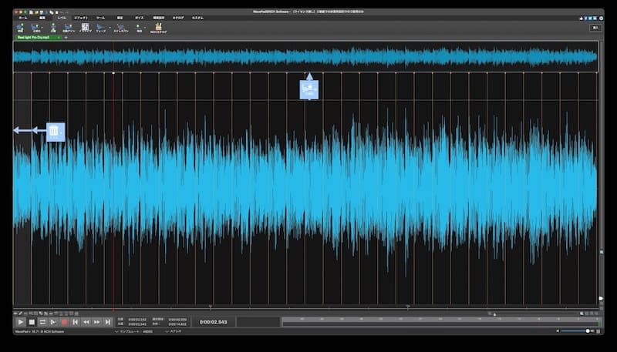Click the Normalize tool in the ribbon
Screen dimensions: 617x352
click(35, 28)
